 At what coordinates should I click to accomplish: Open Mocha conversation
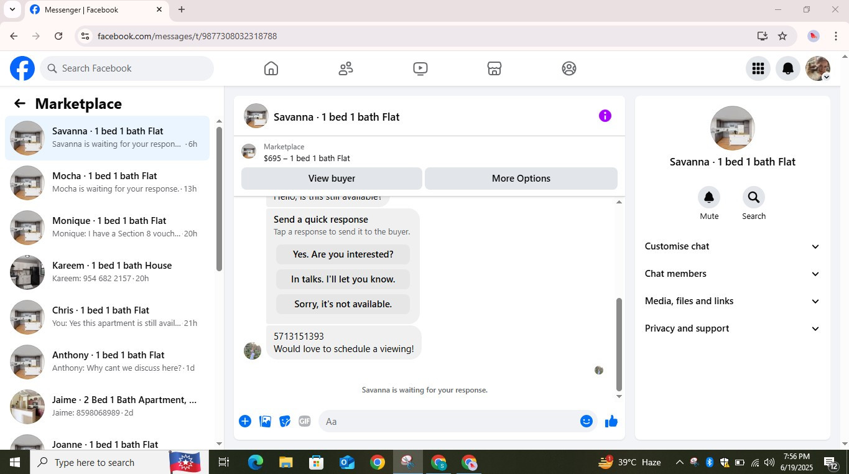[107, 183]
